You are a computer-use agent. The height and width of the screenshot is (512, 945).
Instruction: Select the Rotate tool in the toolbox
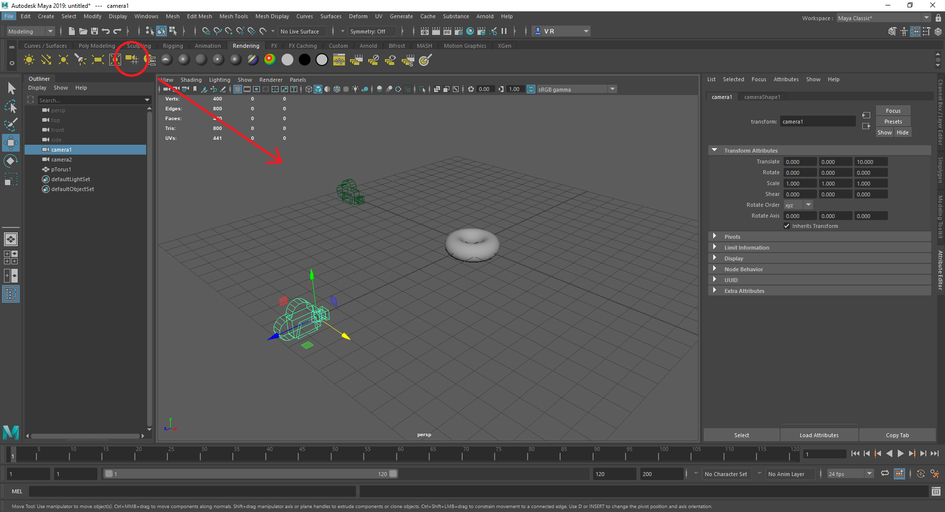10,161
